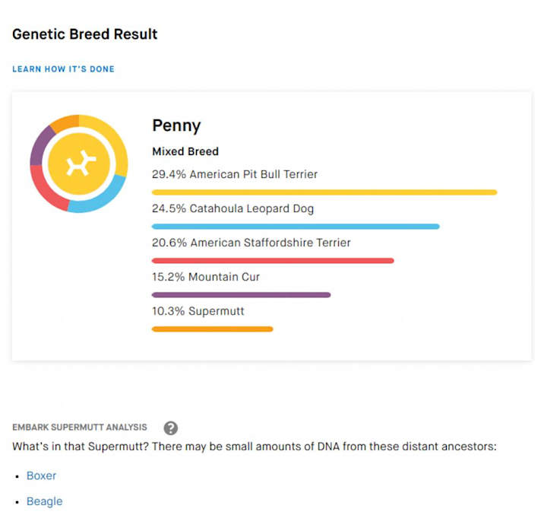The height and width of the screenshot is (518, 544).
Task: Click the 20.6% American Staffordshire Terrier label
Action: [x=251, y=243]
